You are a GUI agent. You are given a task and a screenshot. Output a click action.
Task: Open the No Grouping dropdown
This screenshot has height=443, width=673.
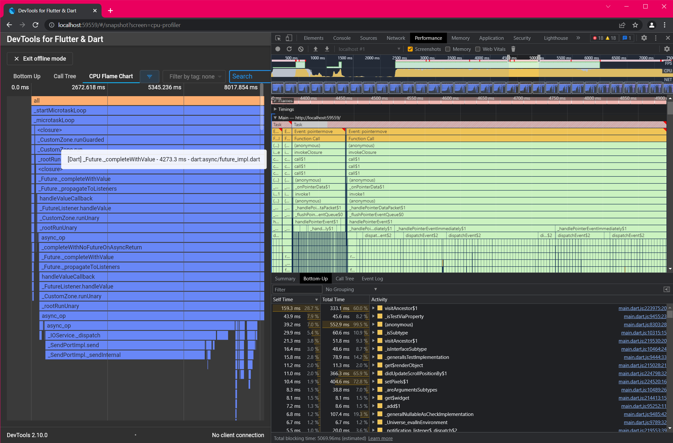tap(351, 289)
